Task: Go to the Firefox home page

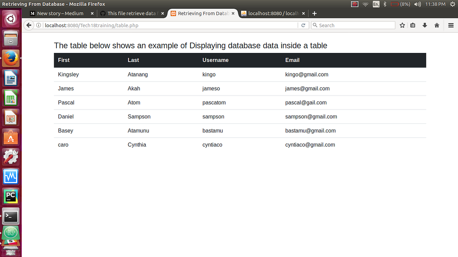Action: [436, 25]
